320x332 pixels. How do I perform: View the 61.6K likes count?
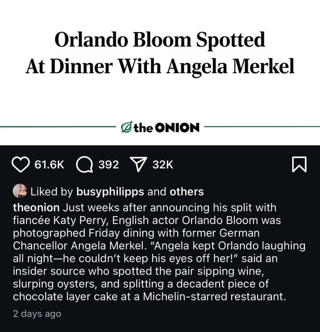[49, 164]
